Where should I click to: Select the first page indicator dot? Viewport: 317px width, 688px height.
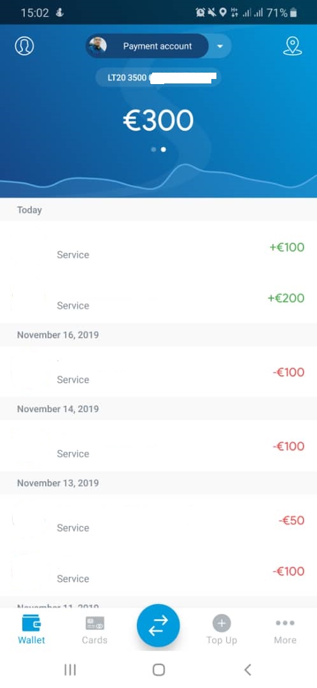(x=153, y=150)
